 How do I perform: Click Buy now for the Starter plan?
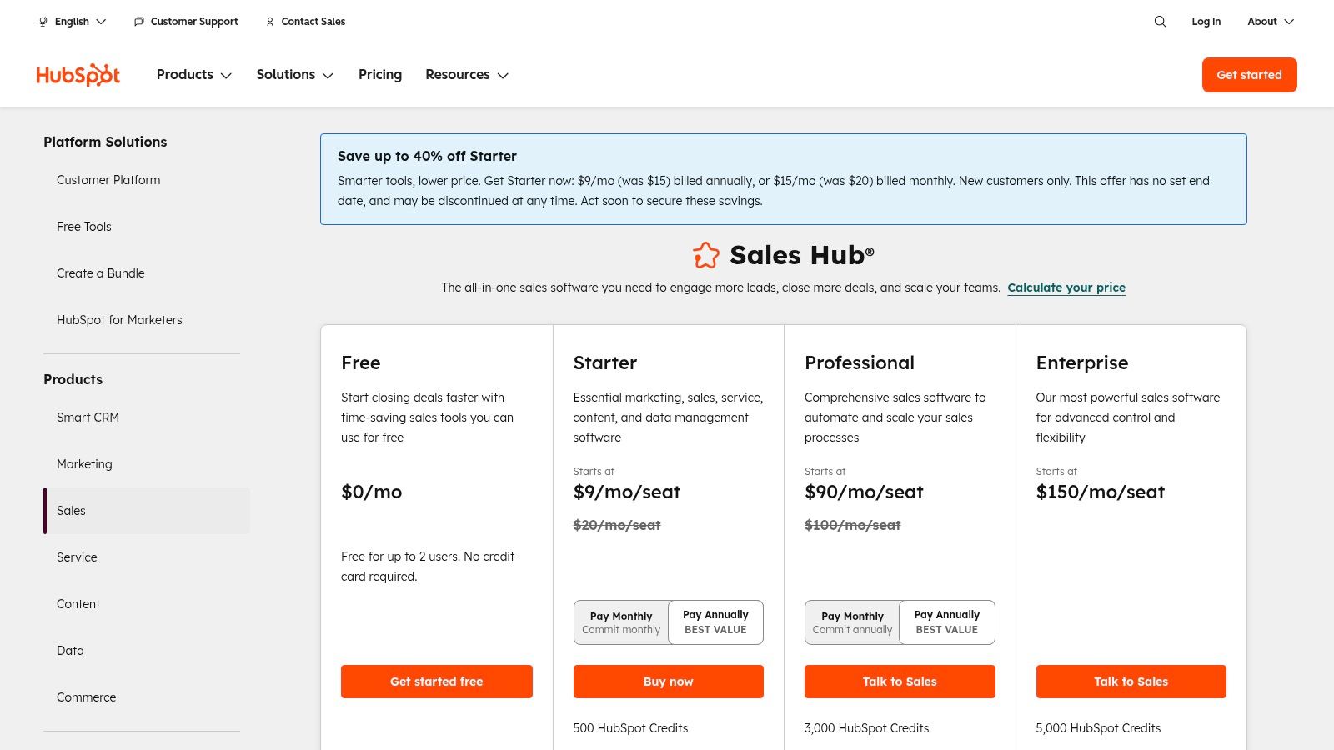(668, 681)
